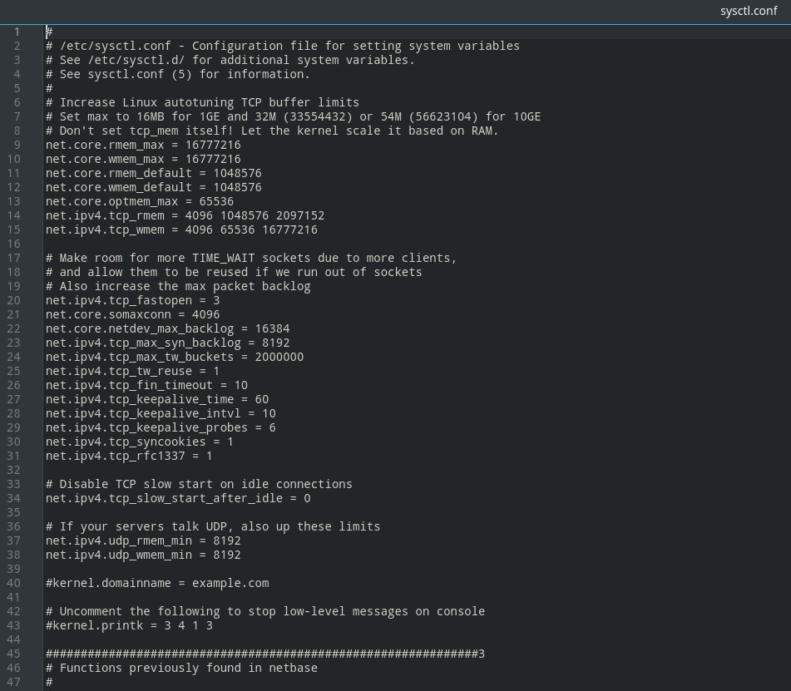This screenshot has height=691, width=791.
Task: Place cursor on net.ipv4.tcp_fin_timeout line
Action: 146,385
